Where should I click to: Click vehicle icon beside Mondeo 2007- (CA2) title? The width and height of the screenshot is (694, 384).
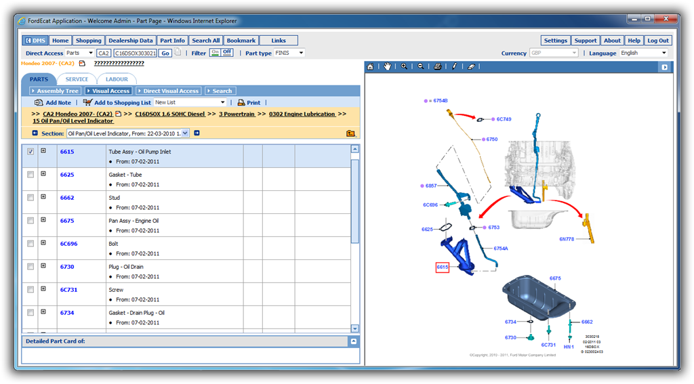[x=82, y=63]
